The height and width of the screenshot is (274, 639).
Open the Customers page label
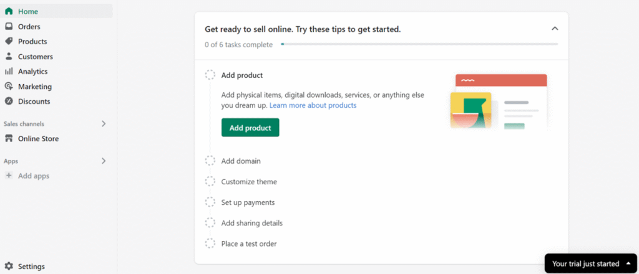(x=36, y=57)
